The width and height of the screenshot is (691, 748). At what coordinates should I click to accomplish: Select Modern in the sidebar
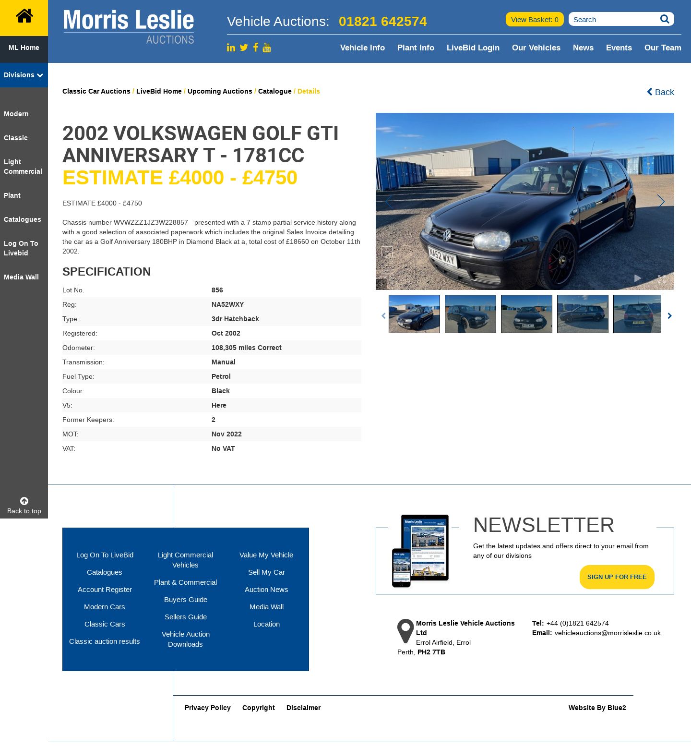point(16,114)
